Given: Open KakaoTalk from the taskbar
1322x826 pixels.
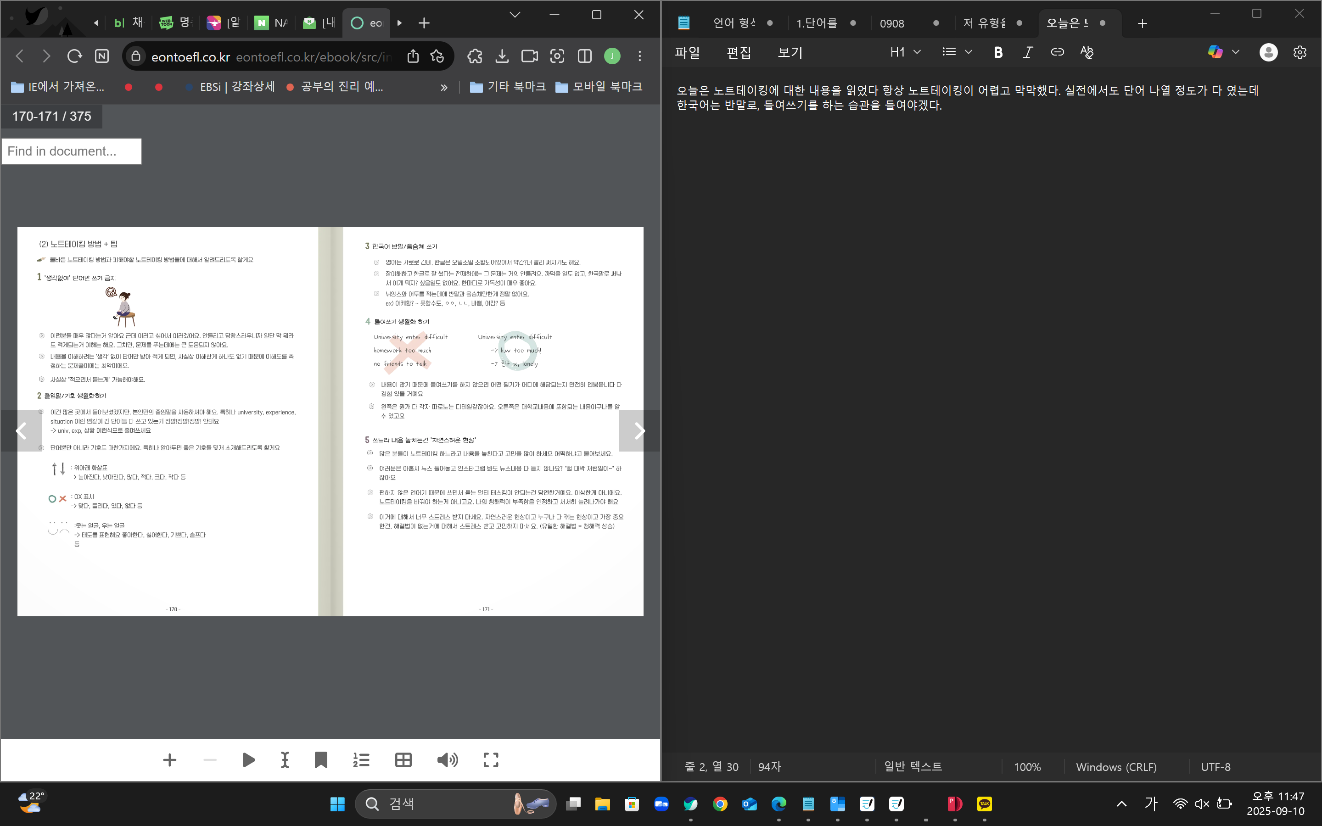Looking at the screenshot, I should (985, 804).
